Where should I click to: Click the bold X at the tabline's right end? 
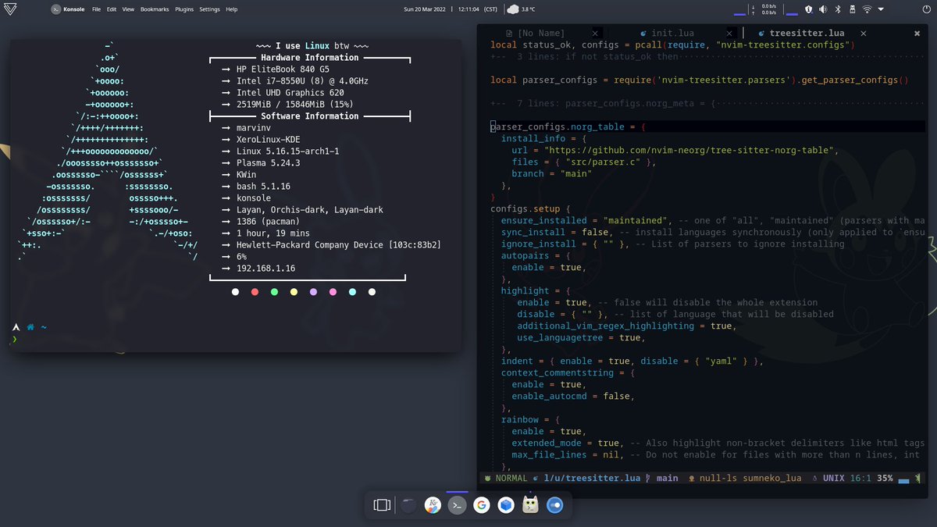[917, 34]
